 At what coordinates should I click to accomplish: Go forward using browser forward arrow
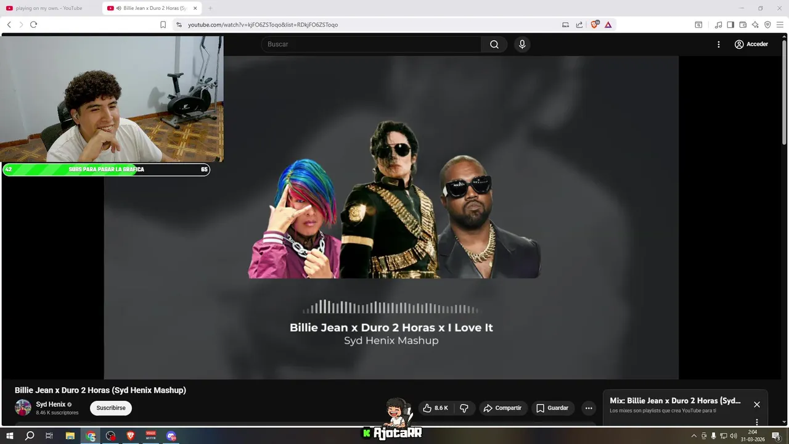click(x=21, y=25)
